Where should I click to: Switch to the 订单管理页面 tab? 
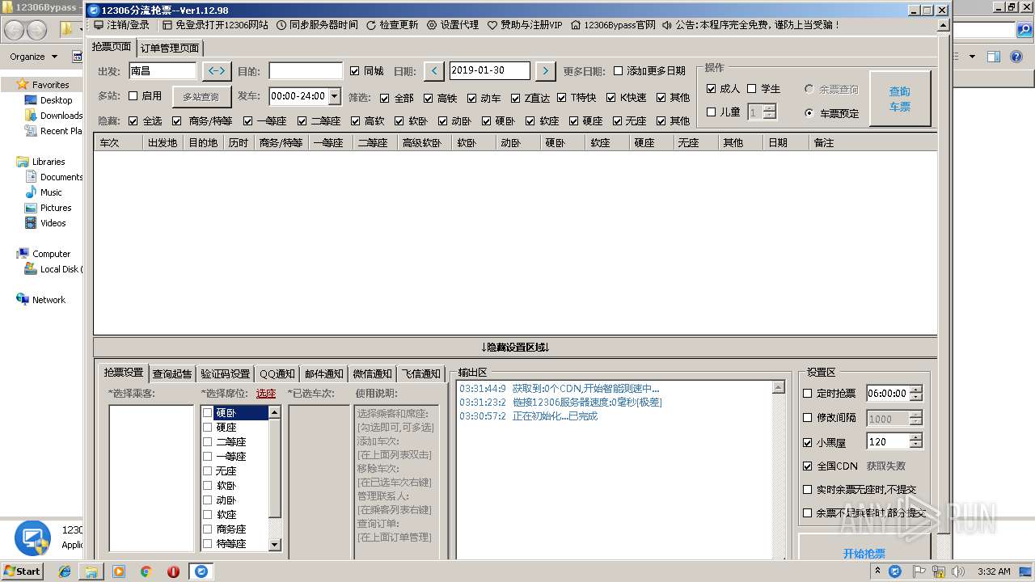tap(170, 48)
